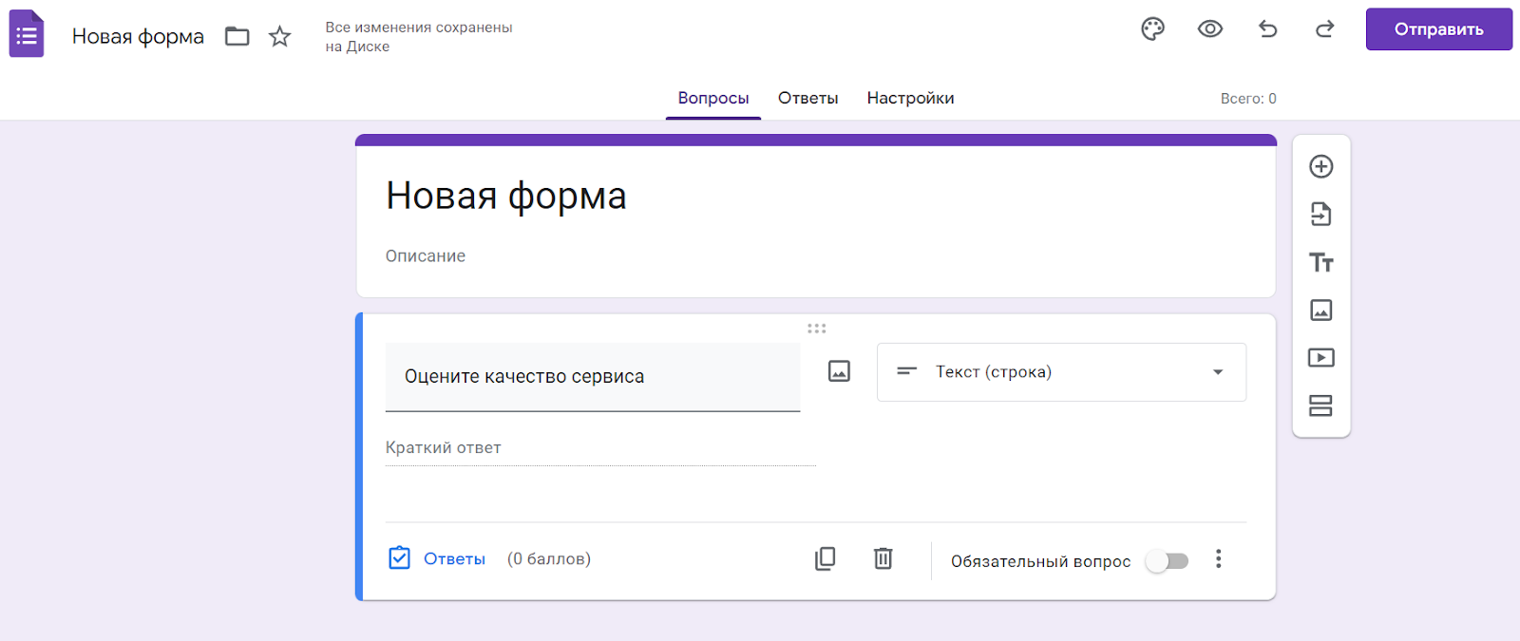Open the Ответы answer key link
This screenshot has height=641, width=1520.
tap(454, 559)
